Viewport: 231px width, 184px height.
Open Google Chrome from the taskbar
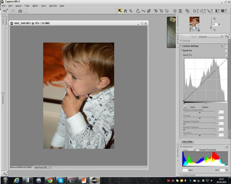pyautogui.click(x=50, y=181)
